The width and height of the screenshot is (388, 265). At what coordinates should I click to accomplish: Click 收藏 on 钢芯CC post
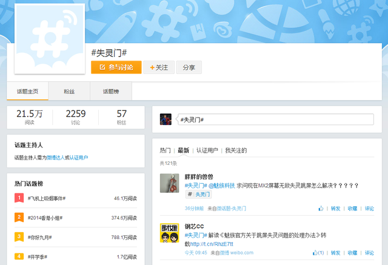pos(352,253)
